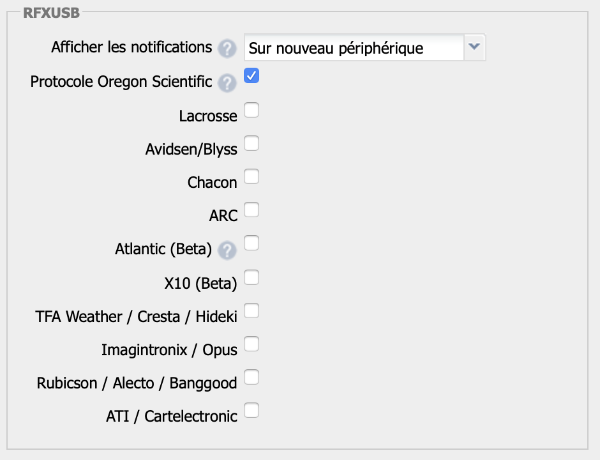Viewport: 600px width, 460px height.
Task: Toggle the Atlantic (Beta) checkbox
Action: (251, 243)
